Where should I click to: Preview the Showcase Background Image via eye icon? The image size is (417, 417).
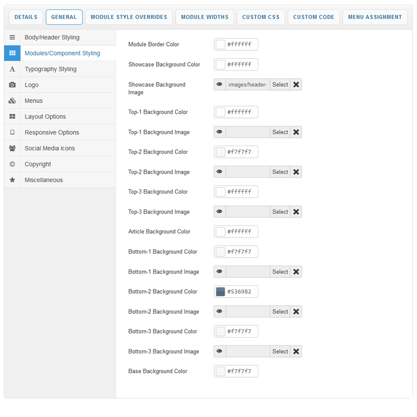pos(220,85)
